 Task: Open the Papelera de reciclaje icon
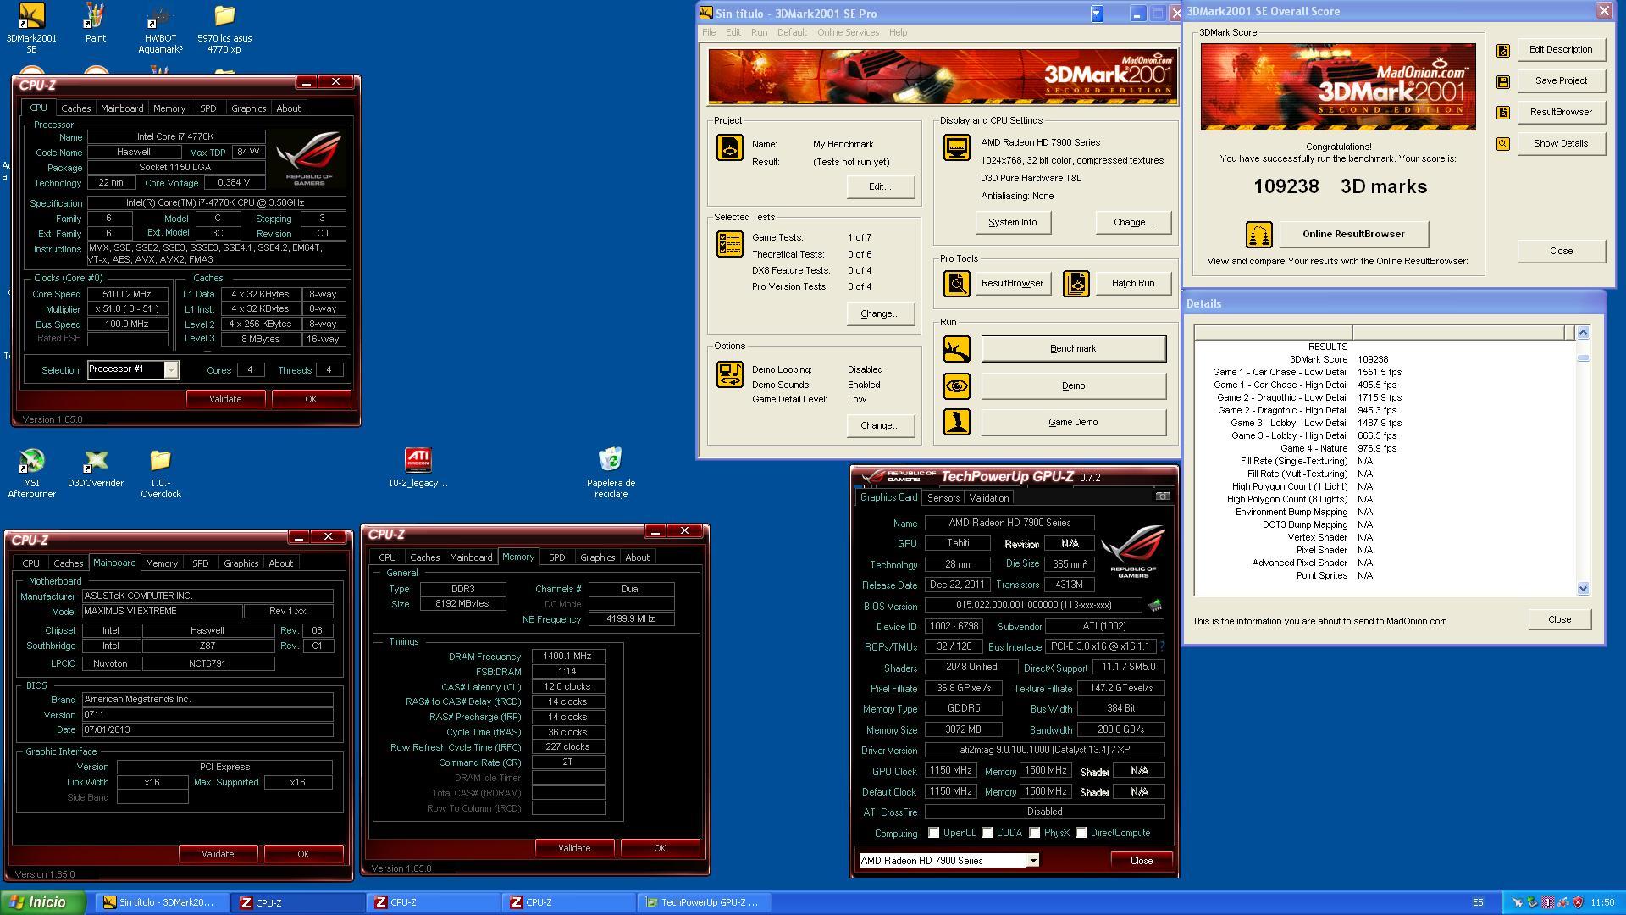[611, 473]
